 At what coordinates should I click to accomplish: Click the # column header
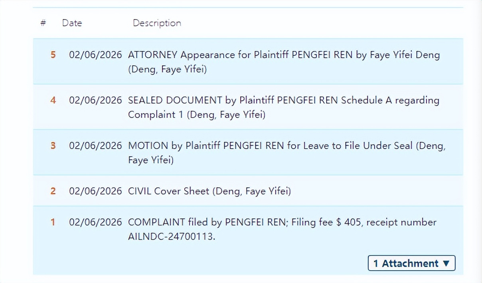pos(43,23)
